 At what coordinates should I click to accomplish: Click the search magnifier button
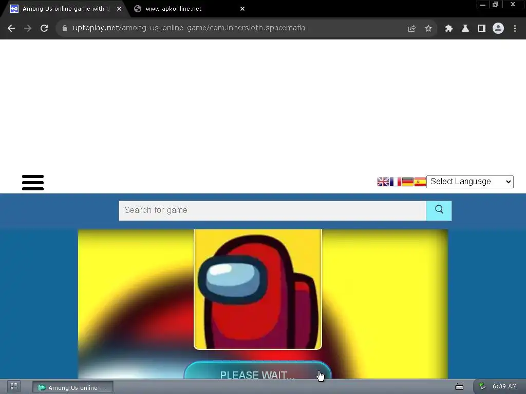tap(439, 211)
